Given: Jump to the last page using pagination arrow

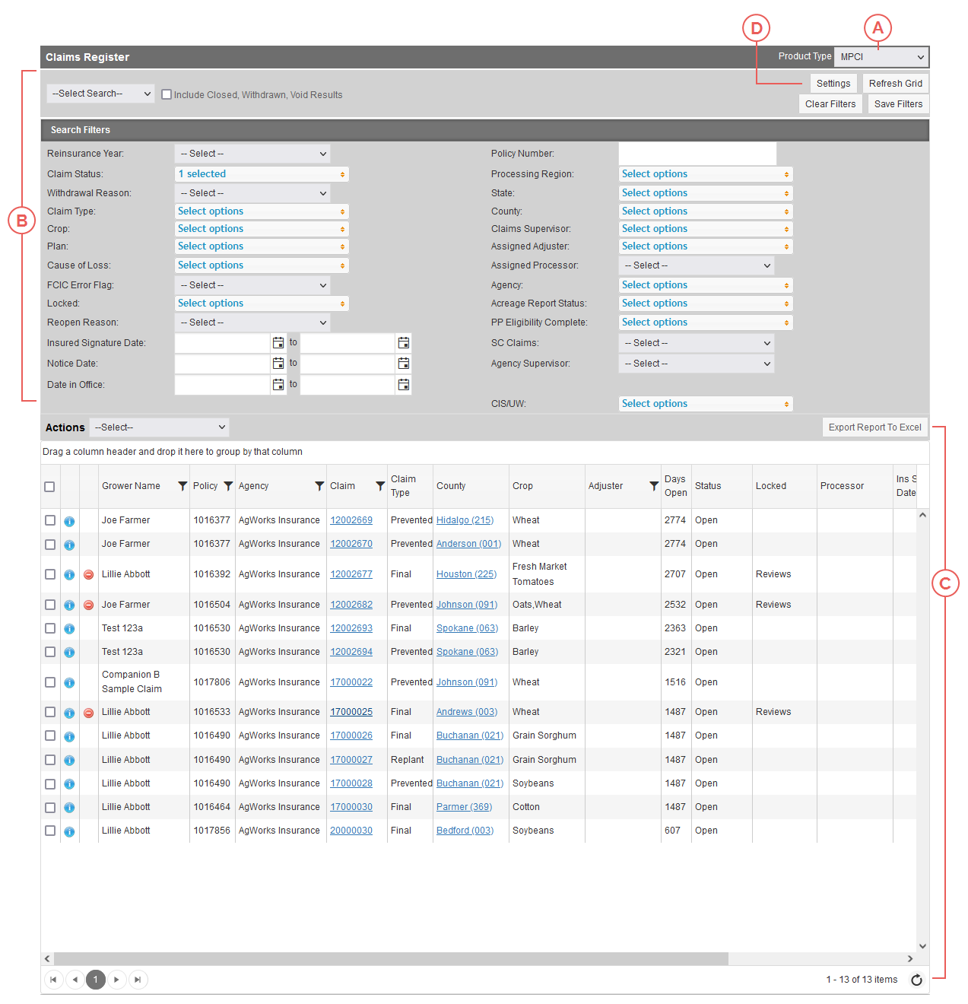Looking at the screenshot, I should [x=138, y=980].
